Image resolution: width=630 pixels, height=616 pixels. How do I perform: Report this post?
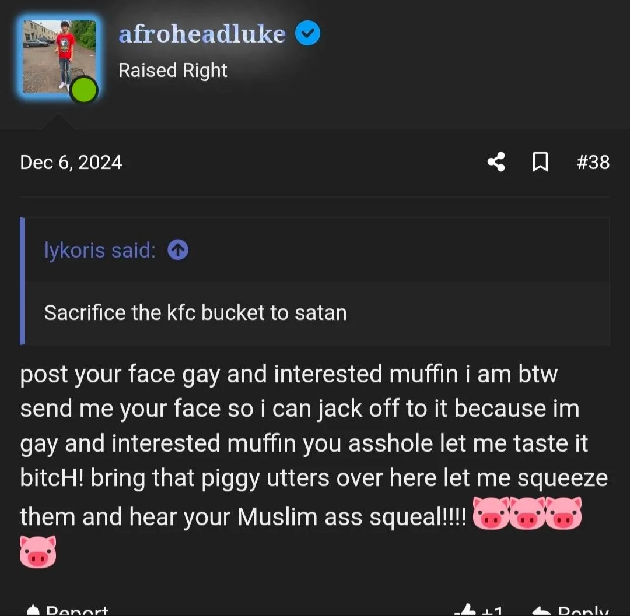click(x=77, y=610)
